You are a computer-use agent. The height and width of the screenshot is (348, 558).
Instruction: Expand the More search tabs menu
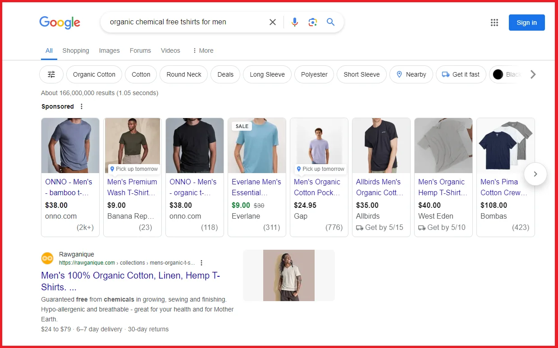point(203,50)
